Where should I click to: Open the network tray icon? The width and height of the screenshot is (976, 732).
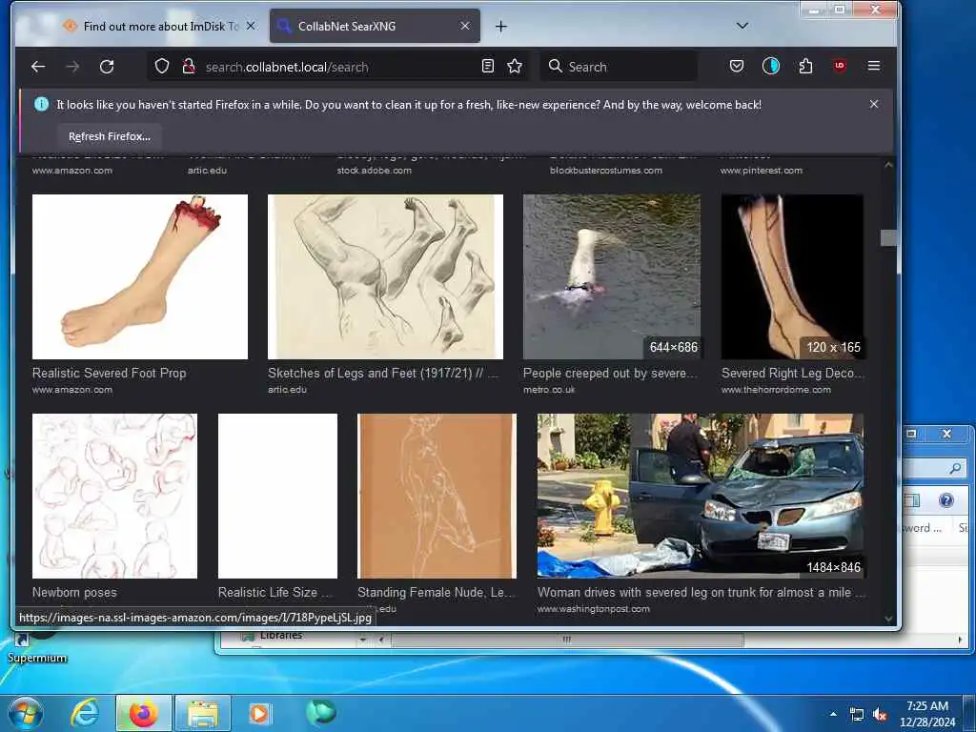pyautogui.click(x=857, y=715)
